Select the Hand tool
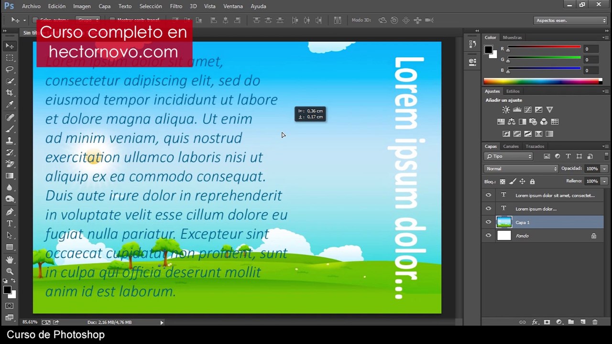Screen dimensions: 612x344 10,259
